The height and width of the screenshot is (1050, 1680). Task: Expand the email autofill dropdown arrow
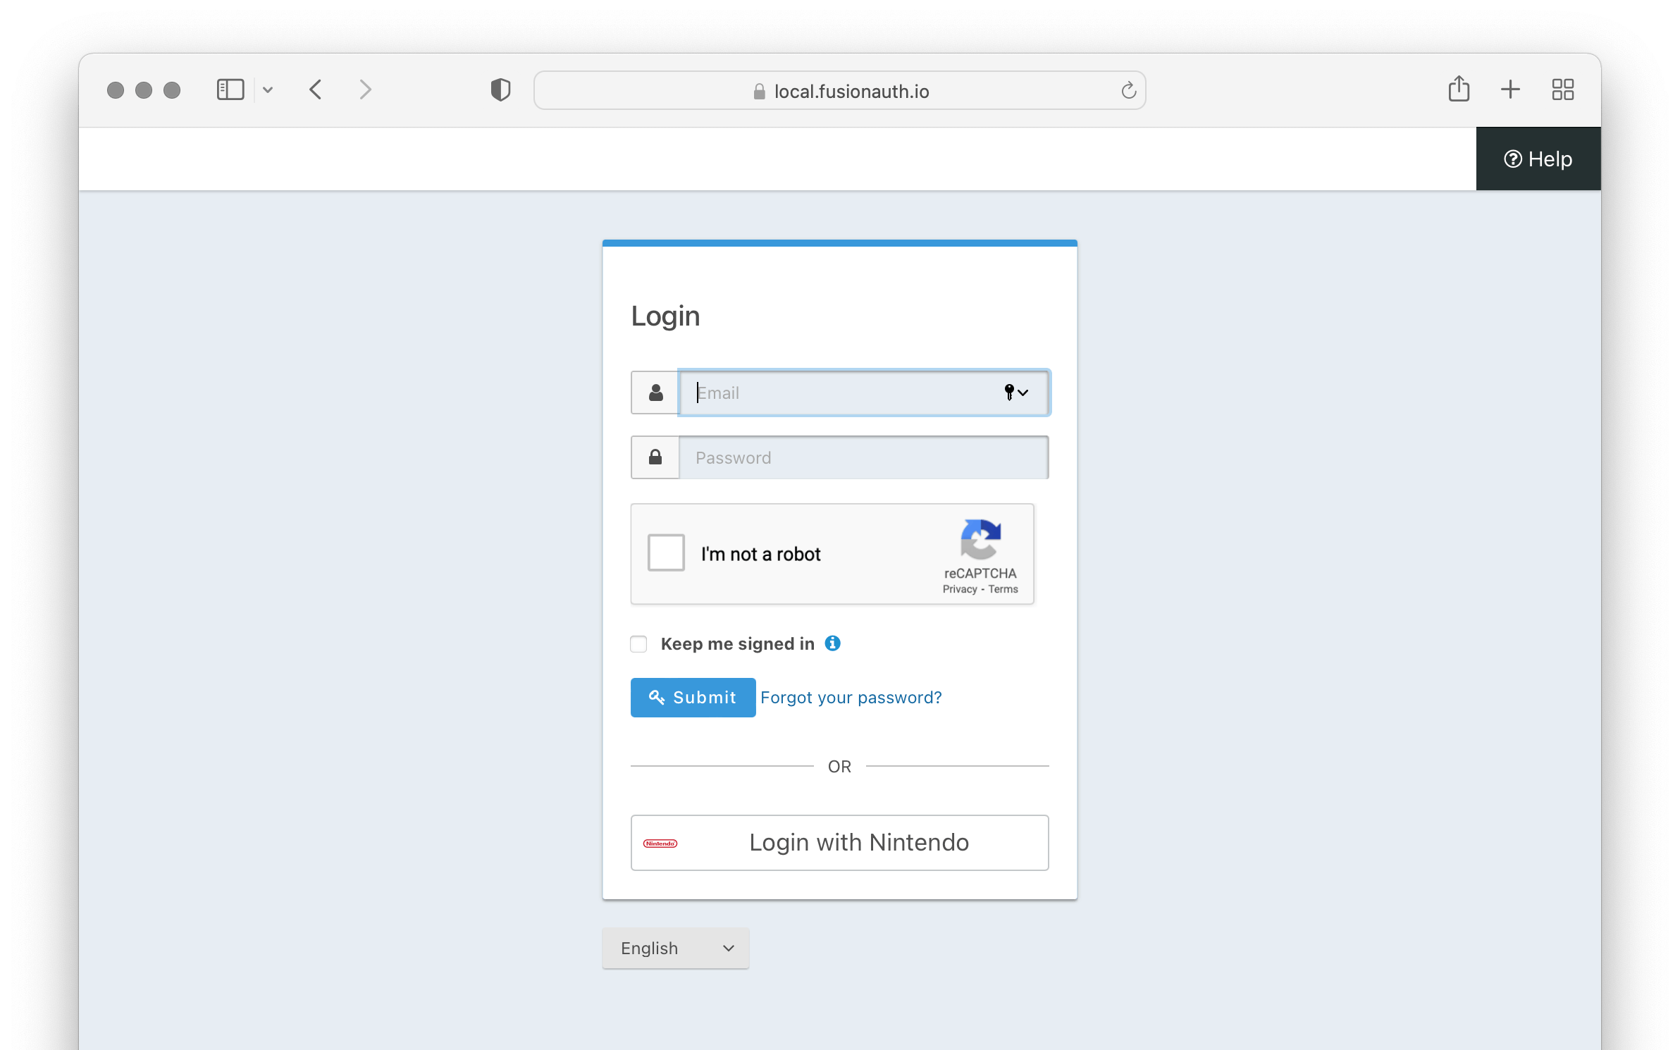[1023, 393]
